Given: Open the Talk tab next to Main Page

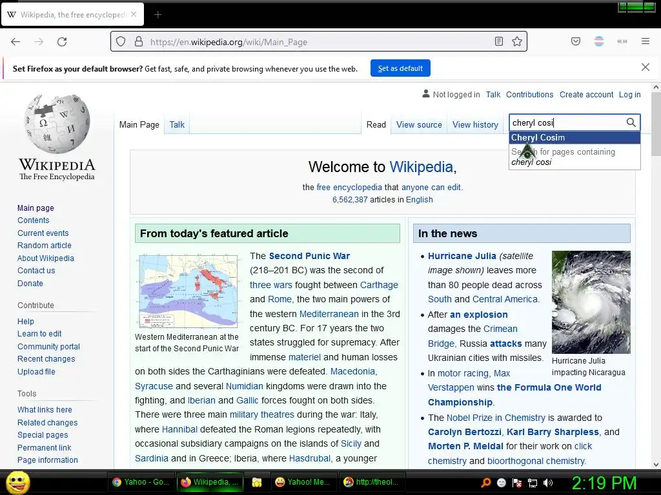Looking at the screenshot, I should click(177, 124).
